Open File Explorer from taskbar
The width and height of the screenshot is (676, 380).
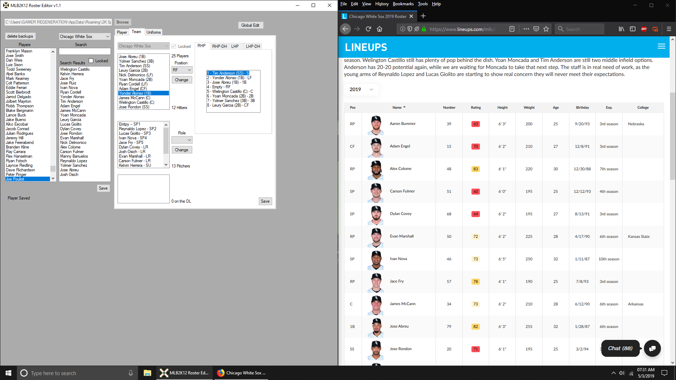click(x=147, y=373)
